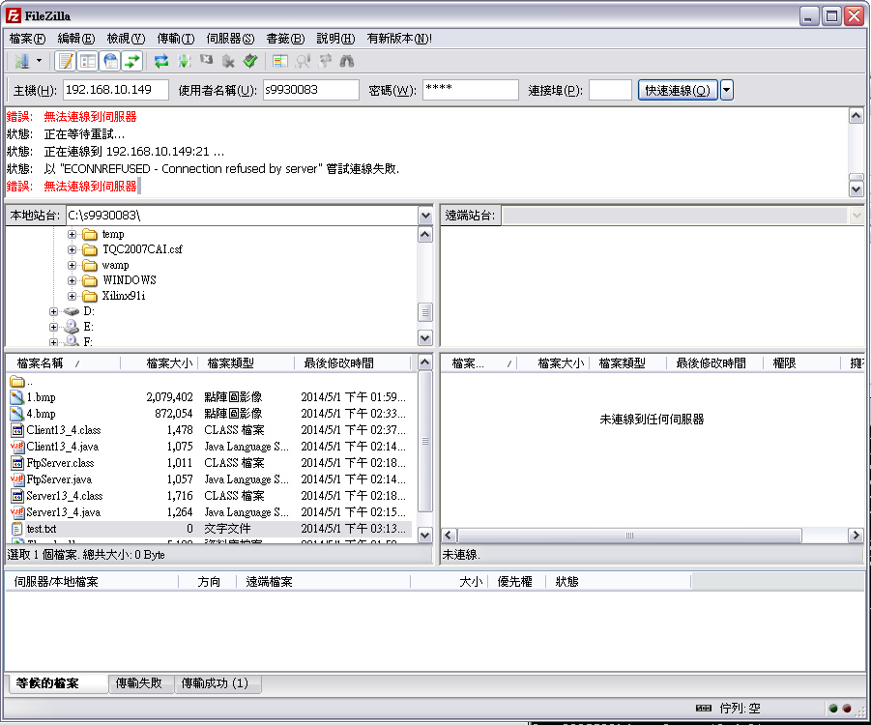Expand the TQC2007CAI.csf folder node
The image size is (871, 725).
tap(72, 250)
